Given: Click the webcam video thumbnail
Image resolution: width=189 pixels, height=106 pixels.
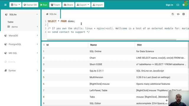Looking at the screenshot, I should pos(179,98).
